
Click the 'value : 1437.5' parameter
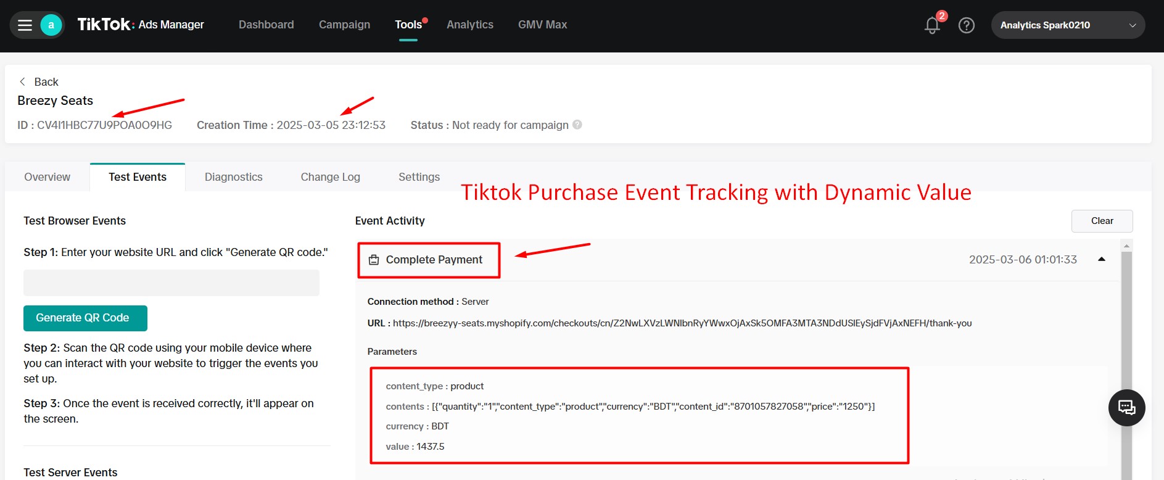415,447
